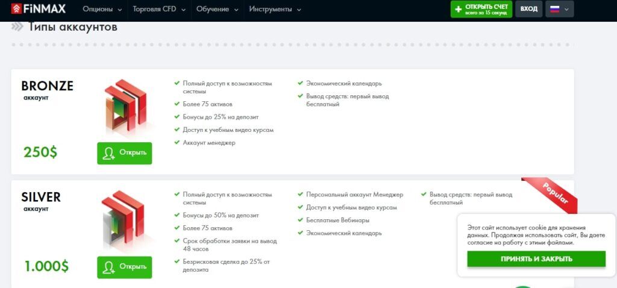Open the language selector chevron
This screenshot has width=617, height=288.
[566, 10]
